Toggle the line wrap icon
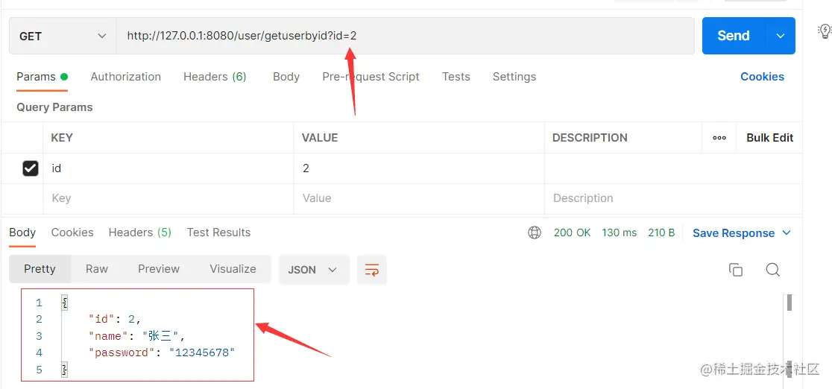The width and height of the screenshot is (832, 389). pos(371,270)
